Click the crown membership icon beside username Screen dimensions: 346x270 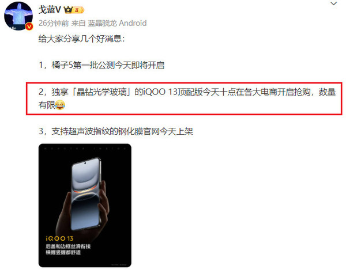[x=68, y=10]
